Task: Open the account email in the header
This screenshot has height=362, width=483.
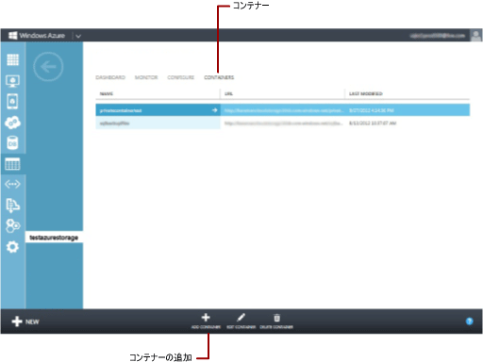Action: coord(437,36)
